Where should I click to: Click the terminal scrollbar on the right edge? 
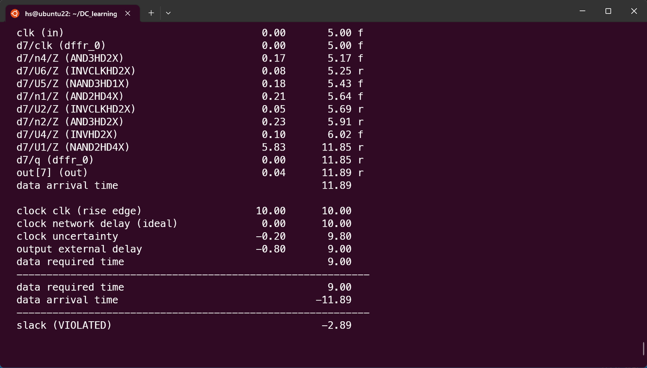pyautogui.click(x=644, y=348)
